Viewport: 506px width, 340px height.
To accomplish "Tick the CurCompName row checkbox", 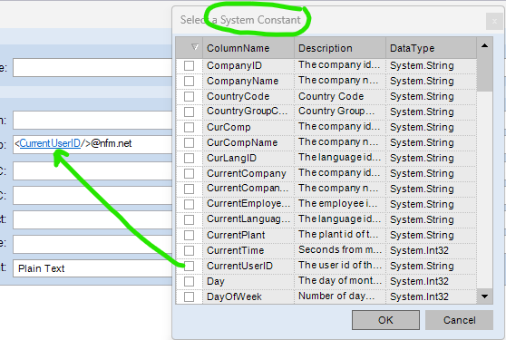I will pos(190,142).
